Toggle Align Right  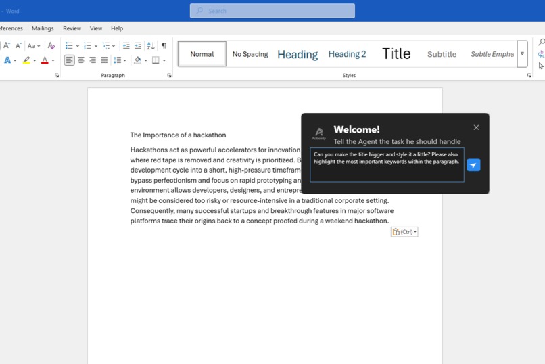coord(93,60)
